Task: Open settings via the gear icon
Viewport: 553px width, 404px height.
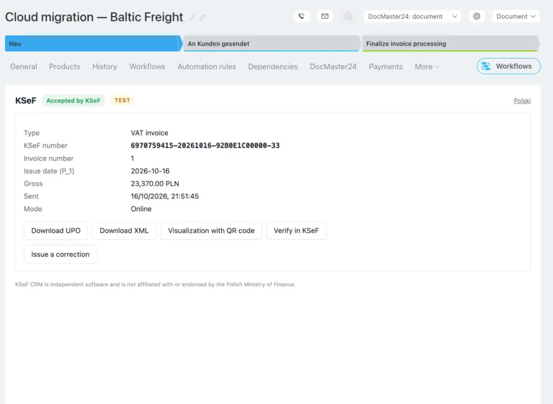Action: tap(477, 16)
